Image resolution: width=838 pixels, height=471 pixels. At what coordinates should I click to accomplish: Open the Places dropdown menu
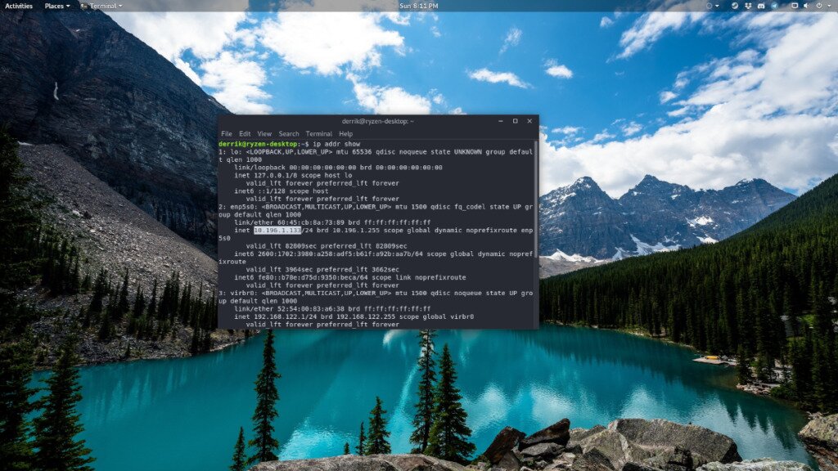click(x=55, y=6)
